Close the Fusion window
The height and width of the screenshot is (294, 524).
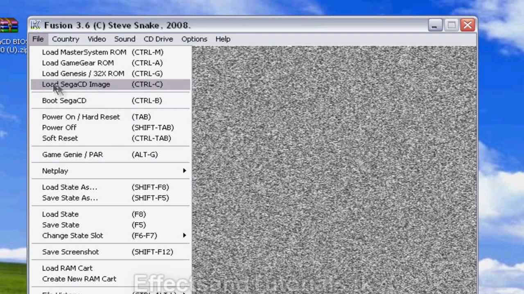tap(468, 25)
